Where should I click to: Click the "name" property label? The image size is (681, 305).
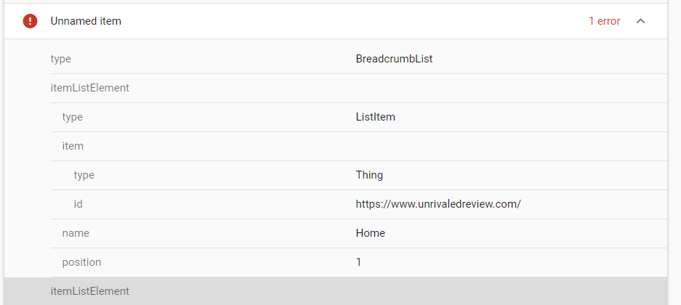click(76, 233)
